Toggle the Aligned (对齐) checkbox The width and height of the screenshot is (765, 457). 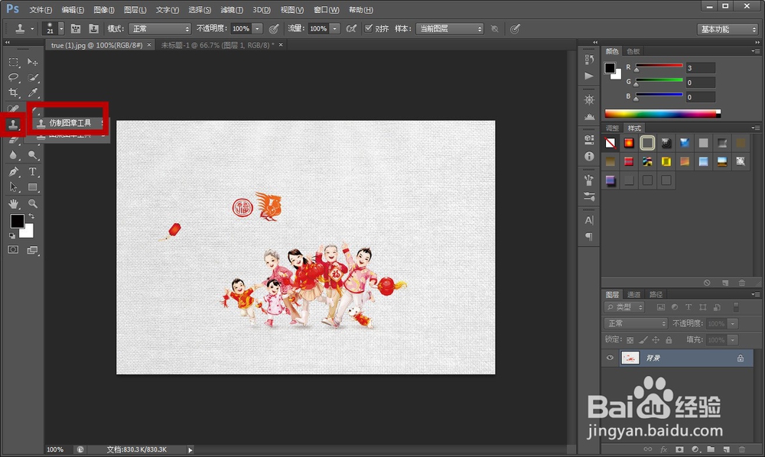(369, 28)
